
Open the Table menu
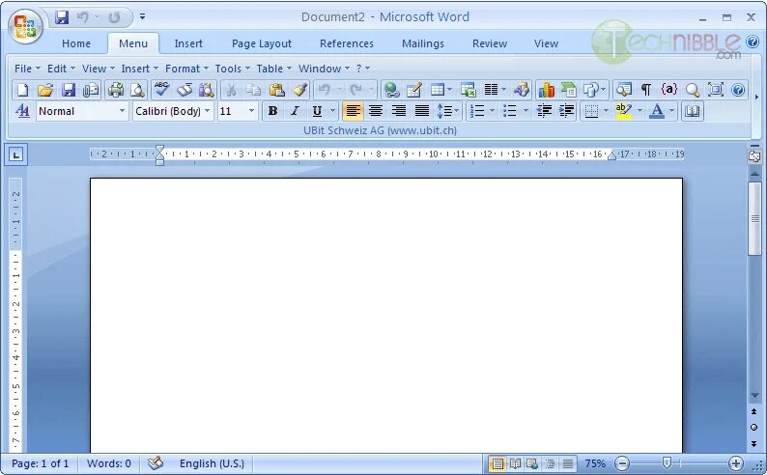(x=274, y=69)
